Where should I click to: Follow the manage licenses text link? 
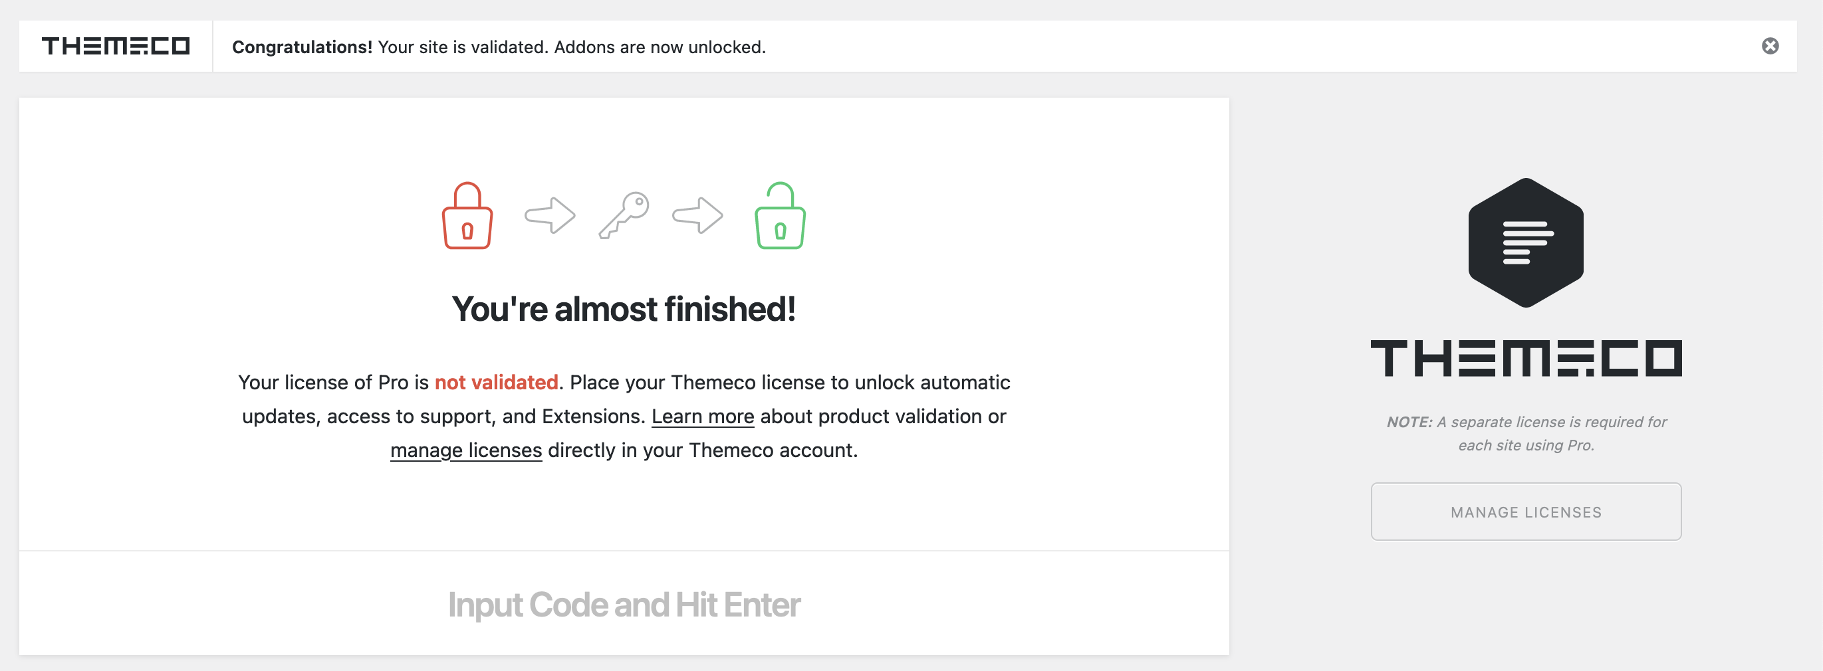point(465,450)
